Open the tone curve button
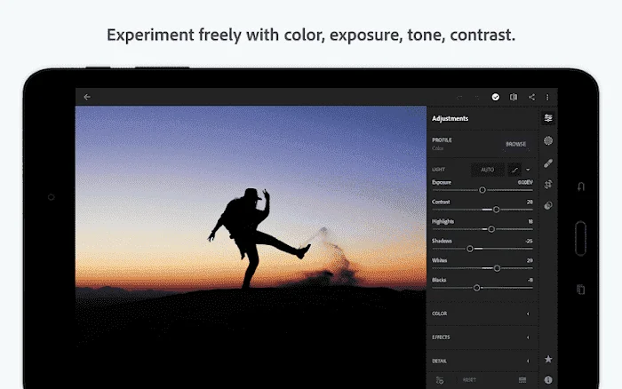 coord(514,170)
